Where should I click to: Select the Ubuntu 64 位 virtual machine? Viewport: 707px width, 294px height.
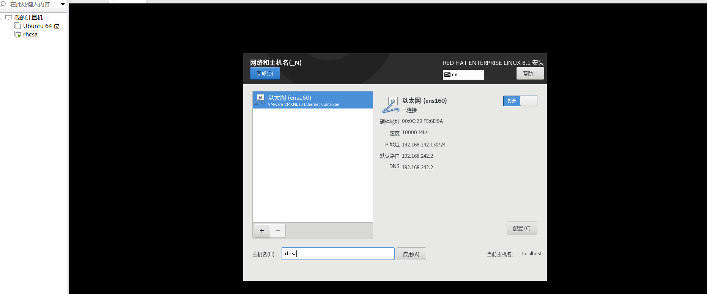click(41, 26)
